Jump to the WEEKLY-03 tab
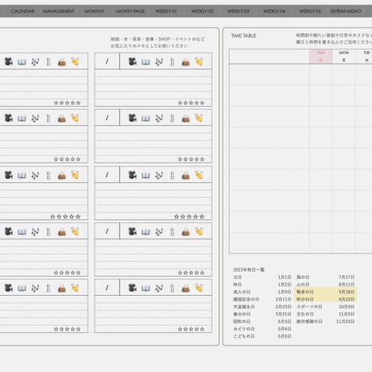This screenshot has width=372, height=372. point(238,11)
